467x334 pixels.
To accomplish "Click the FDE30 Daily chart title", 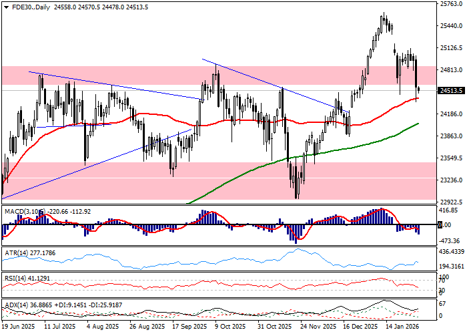I will (29, 6).
